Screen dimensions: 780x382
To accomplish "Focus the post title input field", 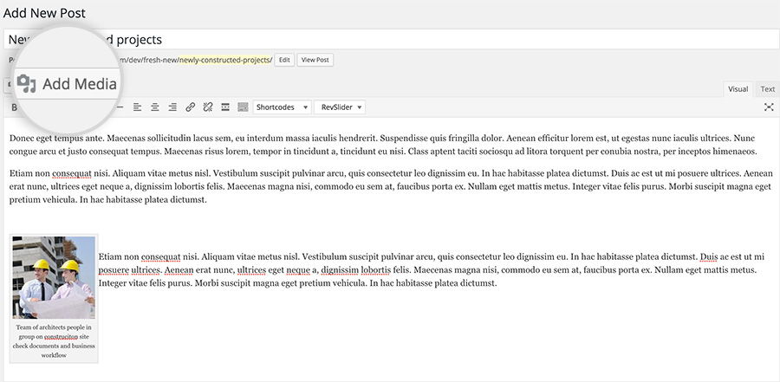I will tap(390, 39).
